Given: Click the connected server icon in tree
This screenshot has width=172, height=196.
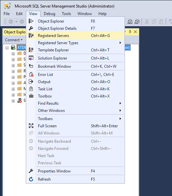Looking at the screenshot, I should (13, 47).
